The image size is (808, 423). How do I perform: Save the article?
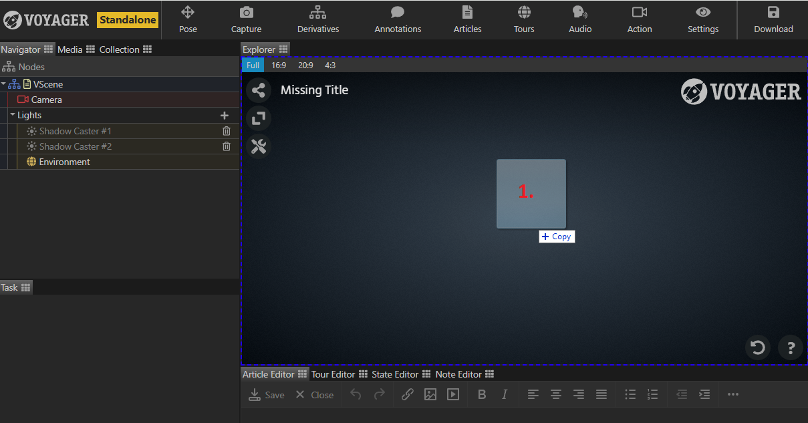pos(266,395)
